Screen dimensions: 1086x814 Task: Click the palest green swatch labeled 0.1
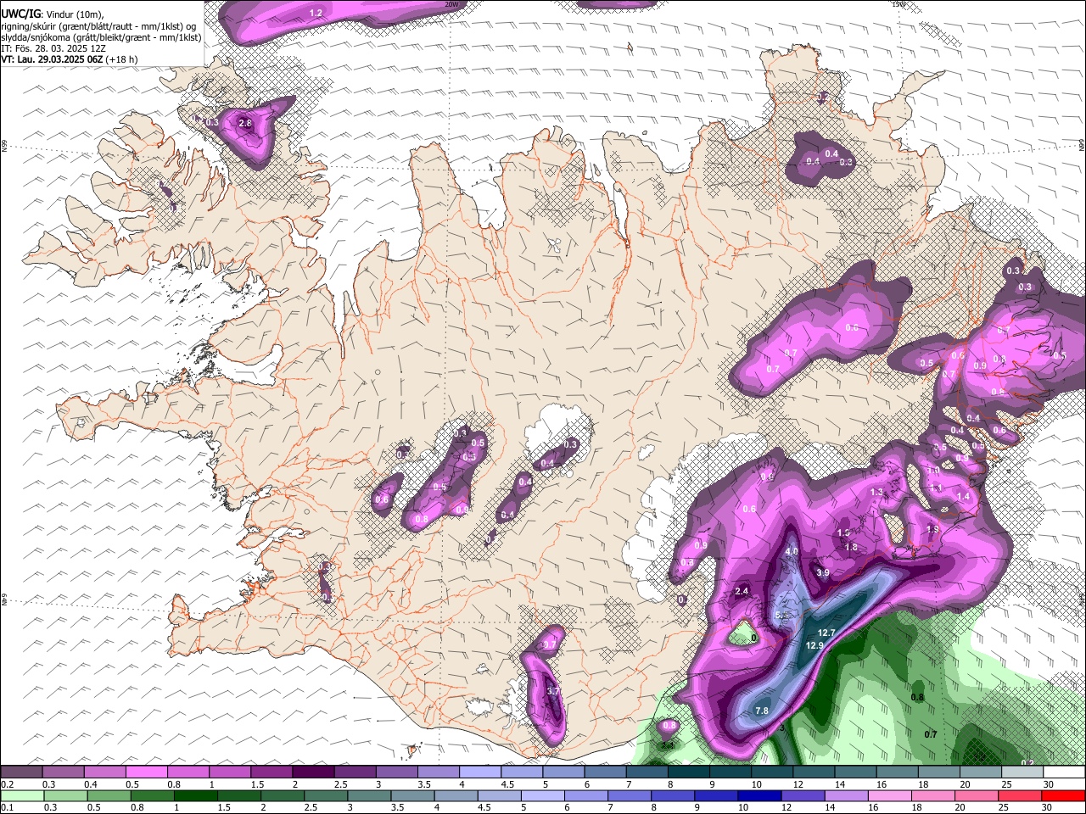(21, 796)
